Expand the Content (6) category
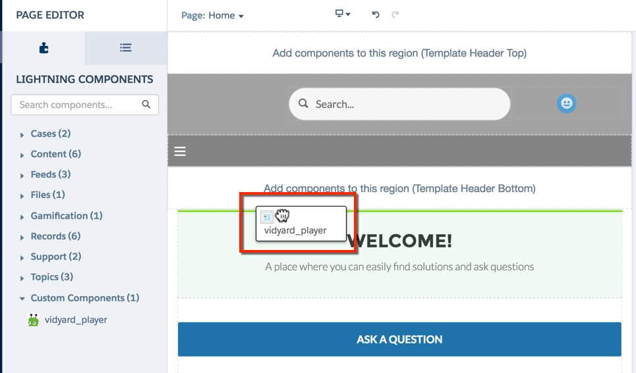Image resolution: width=636 pixels, height=373 pixels. (x=55, y=154)
